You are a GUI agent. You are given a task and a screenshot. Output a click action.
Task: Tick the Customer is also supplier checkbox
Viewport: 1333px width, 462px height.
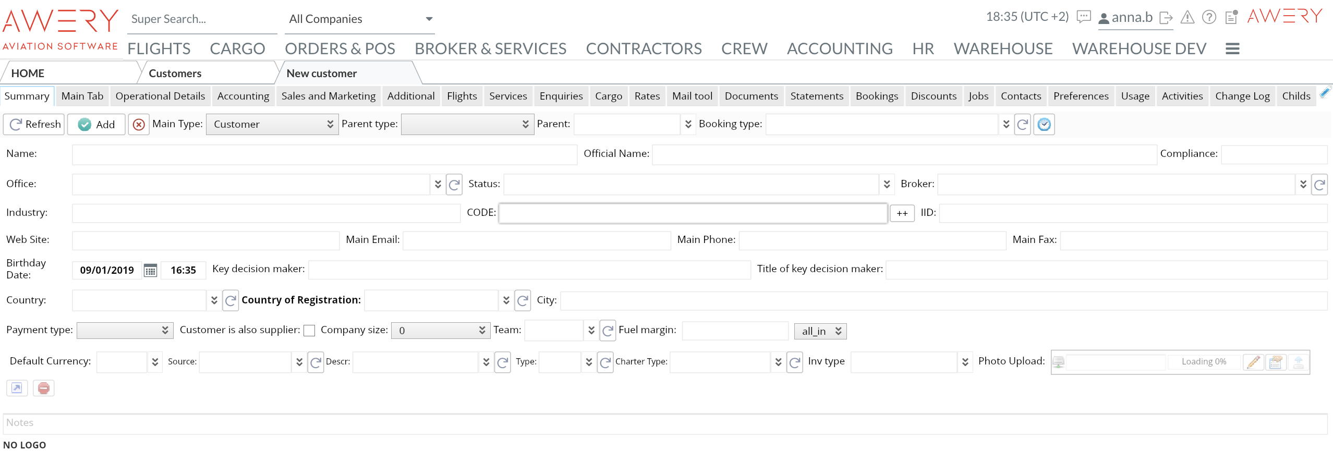coord(309,331)
